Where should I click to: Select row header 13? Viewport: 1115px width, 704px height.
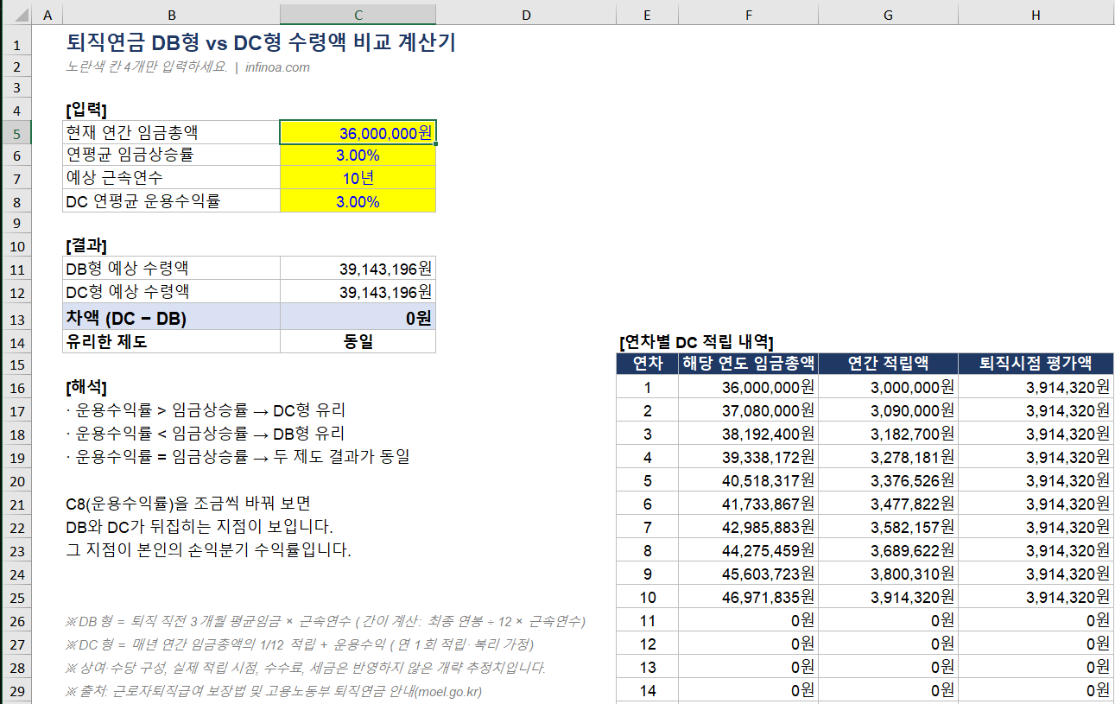[x=16, y=318]
